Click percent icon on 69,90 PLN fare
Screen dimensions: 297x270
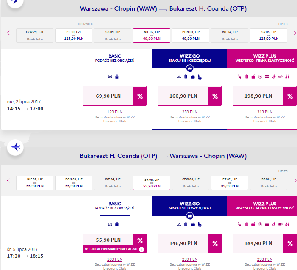point(140,96)
